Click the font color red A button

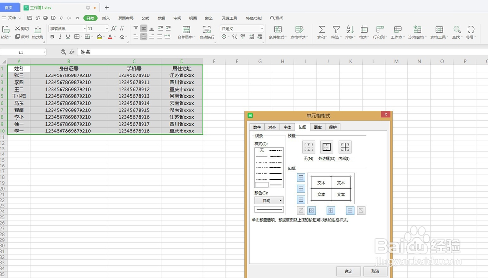tap(110, 37)
